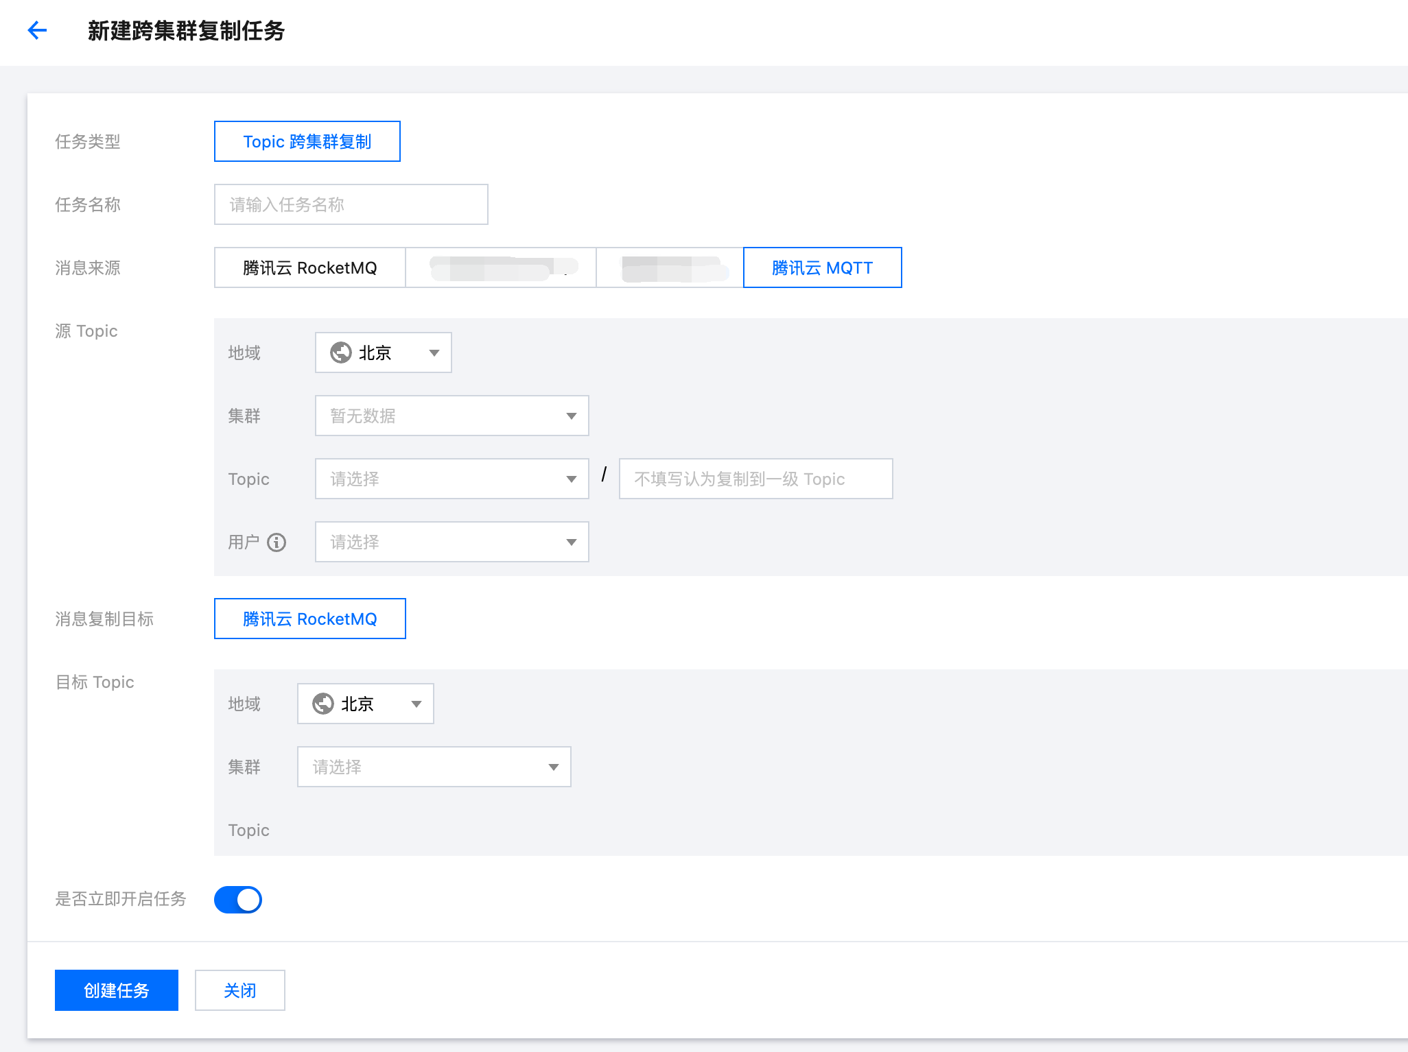This screenshot has width=1408, height=1052.
Task: Click the user info circle icon
Action: pos(277,542)
